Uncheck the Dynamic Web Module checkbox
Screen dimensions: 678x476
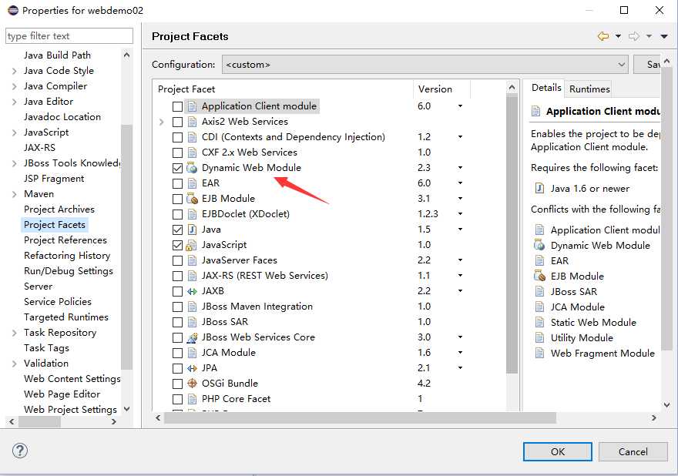[x=177, y=168]
